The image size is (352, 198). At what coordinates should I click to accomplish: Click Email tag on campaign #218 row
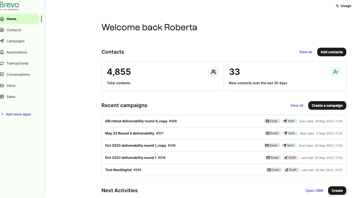pos(273,158)
